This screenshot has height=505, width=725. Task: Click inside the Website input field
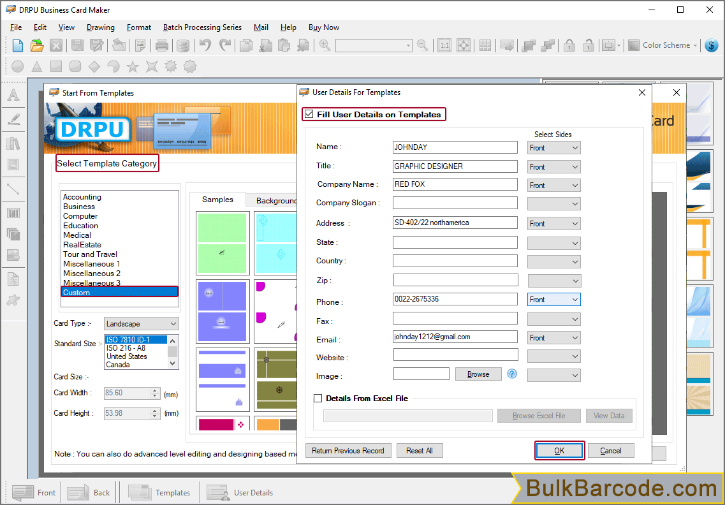(455, 355)
